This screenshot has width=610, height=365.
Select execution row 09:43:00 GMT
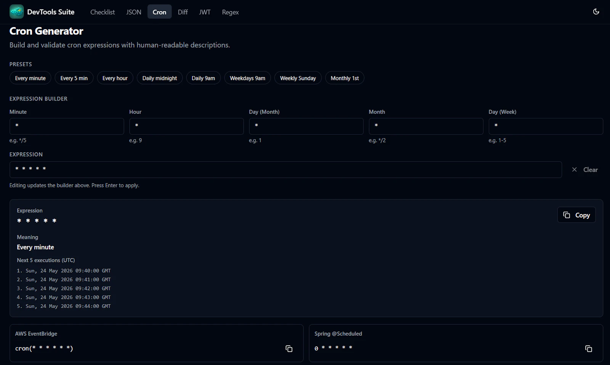tap(64, 297)
